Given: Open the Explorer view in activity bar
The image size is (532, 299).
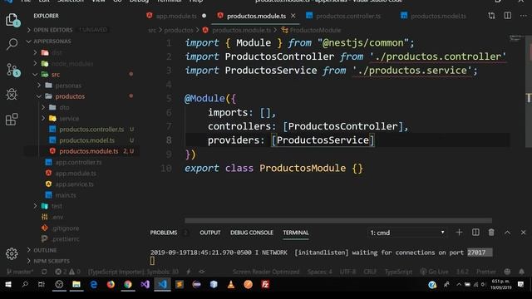Looking at the screenshot, I should click(12, 20).
